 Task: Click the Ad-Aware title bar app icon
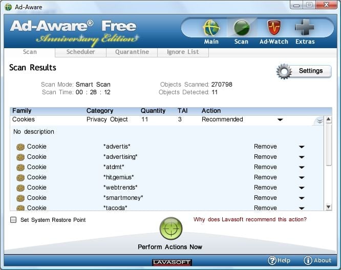coord(8,7)
